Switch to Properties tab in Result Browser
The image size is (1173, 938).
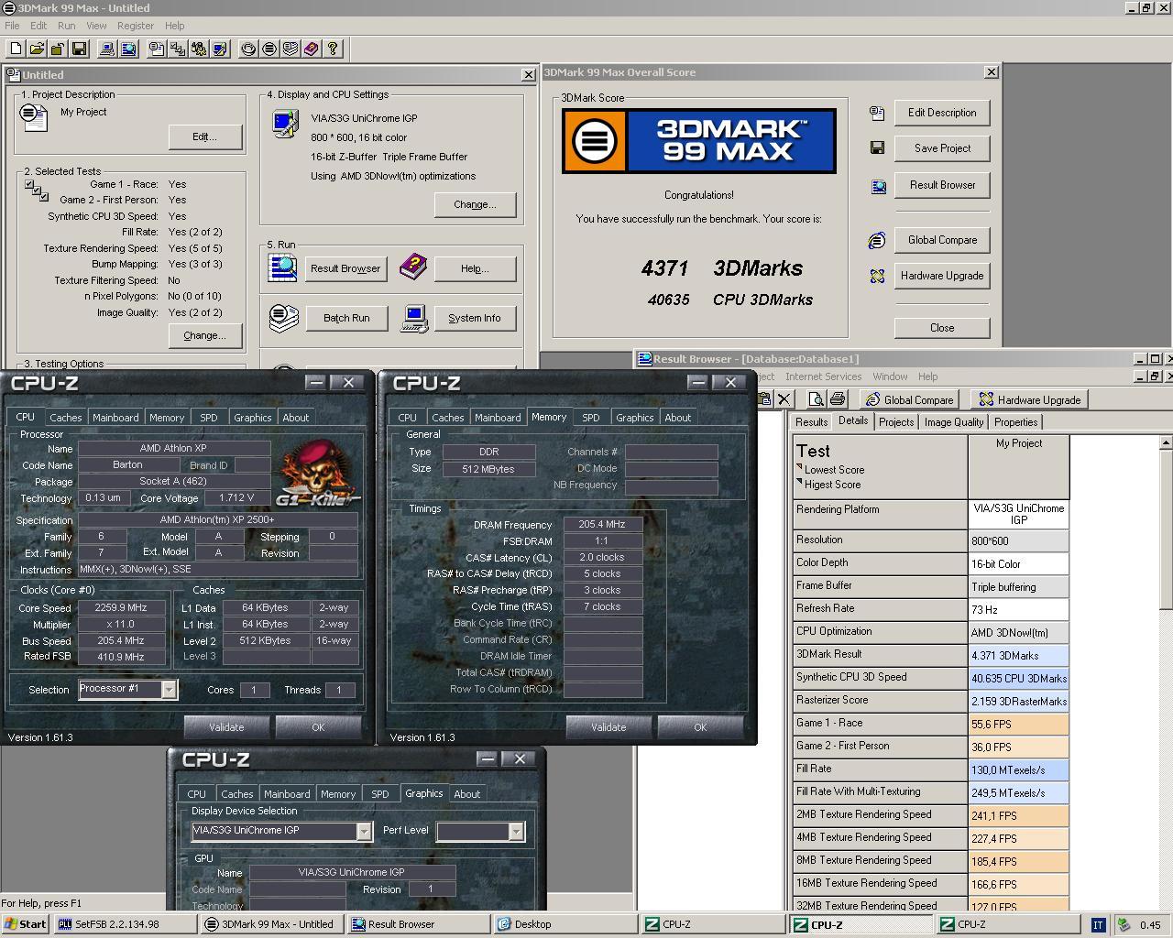tap(1016, 422)
